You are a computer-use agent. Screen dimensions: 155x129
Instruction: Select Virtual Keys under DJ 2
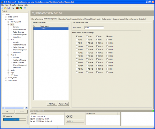click(x=17, y=52)
